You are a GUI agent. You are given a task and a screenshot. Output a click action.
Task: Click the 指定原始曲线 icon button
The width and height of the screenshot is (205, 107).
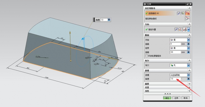tap(188, 19)
